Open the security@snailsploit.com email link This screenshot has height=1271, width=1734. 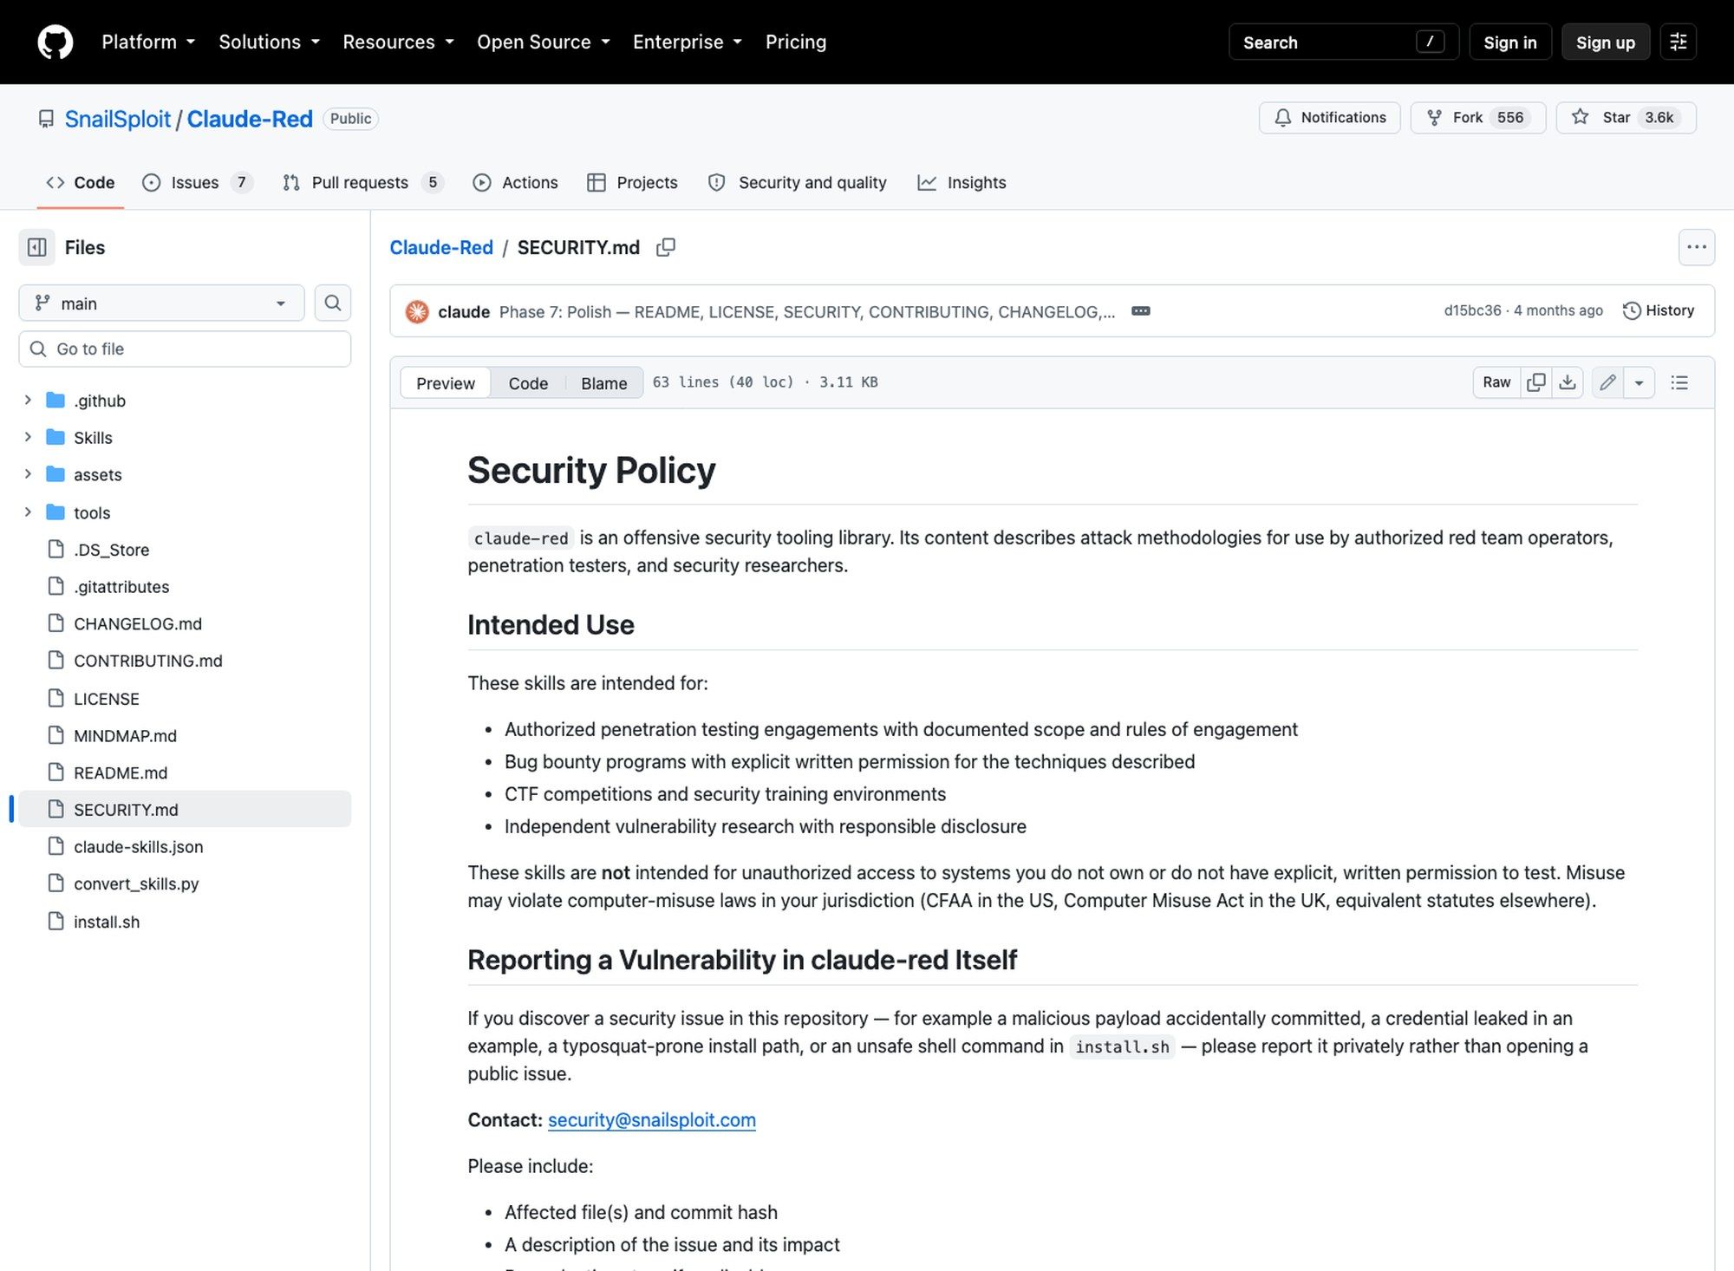(x=652, y=1120)
